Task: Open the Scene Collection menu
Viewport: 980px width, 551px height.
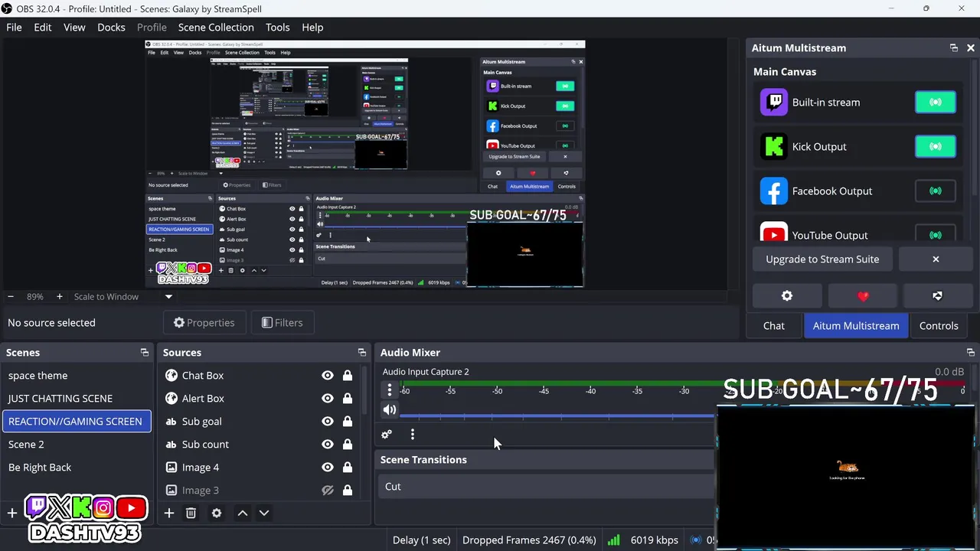Action: tap(216, 27)
